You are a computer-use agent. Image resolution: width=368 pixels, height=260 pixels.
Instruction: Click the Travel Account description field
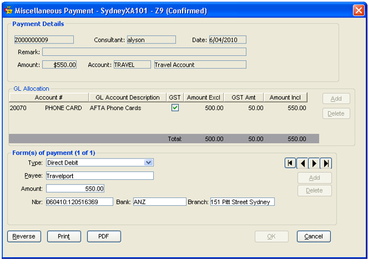200,65
